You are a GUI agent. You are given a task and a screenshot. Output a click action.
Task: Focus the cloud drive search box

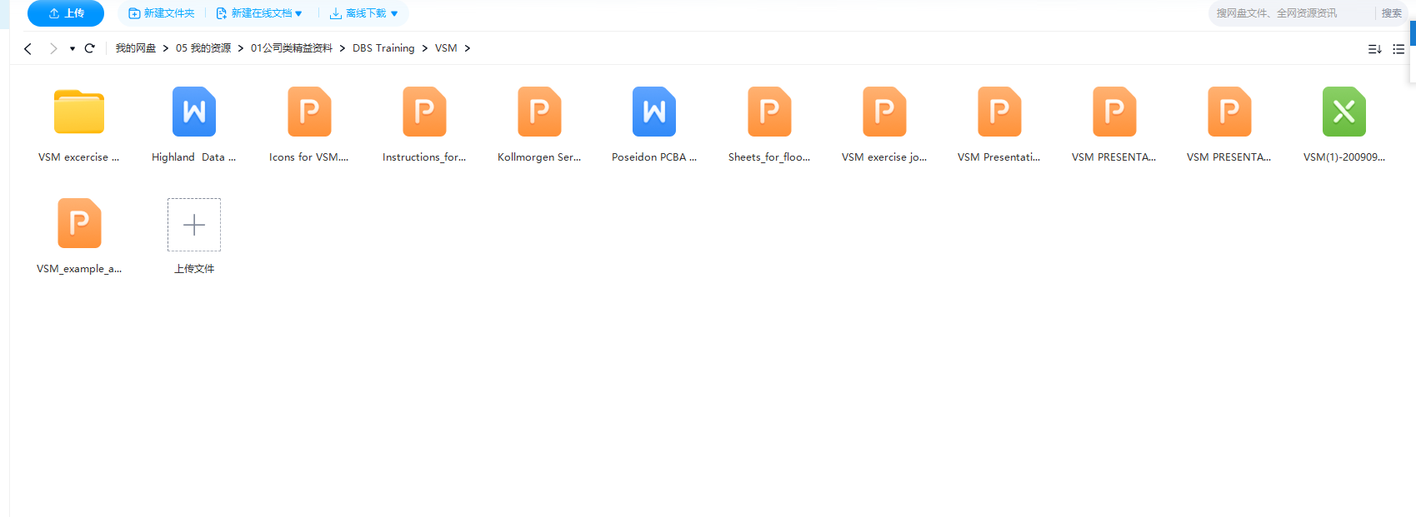1288,13
